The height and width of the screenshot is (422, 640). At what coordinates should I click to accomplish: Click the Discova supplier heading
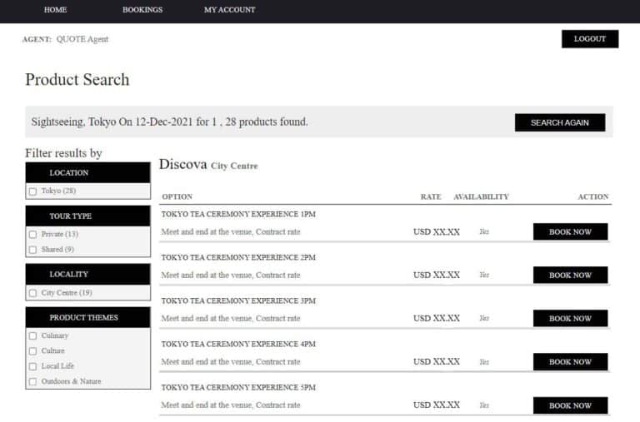(182, 164)
